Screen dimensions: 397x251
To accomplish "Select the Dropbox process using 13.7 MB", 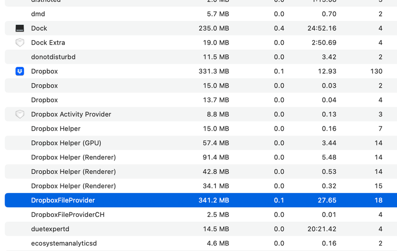I will (201, 100).
